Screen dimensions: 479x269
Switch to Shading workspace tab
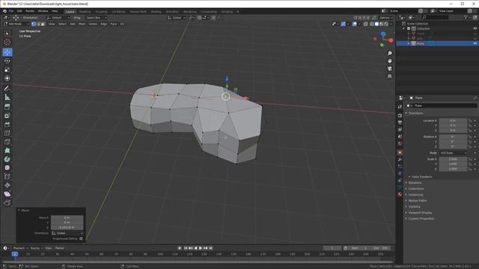[156, 12]
